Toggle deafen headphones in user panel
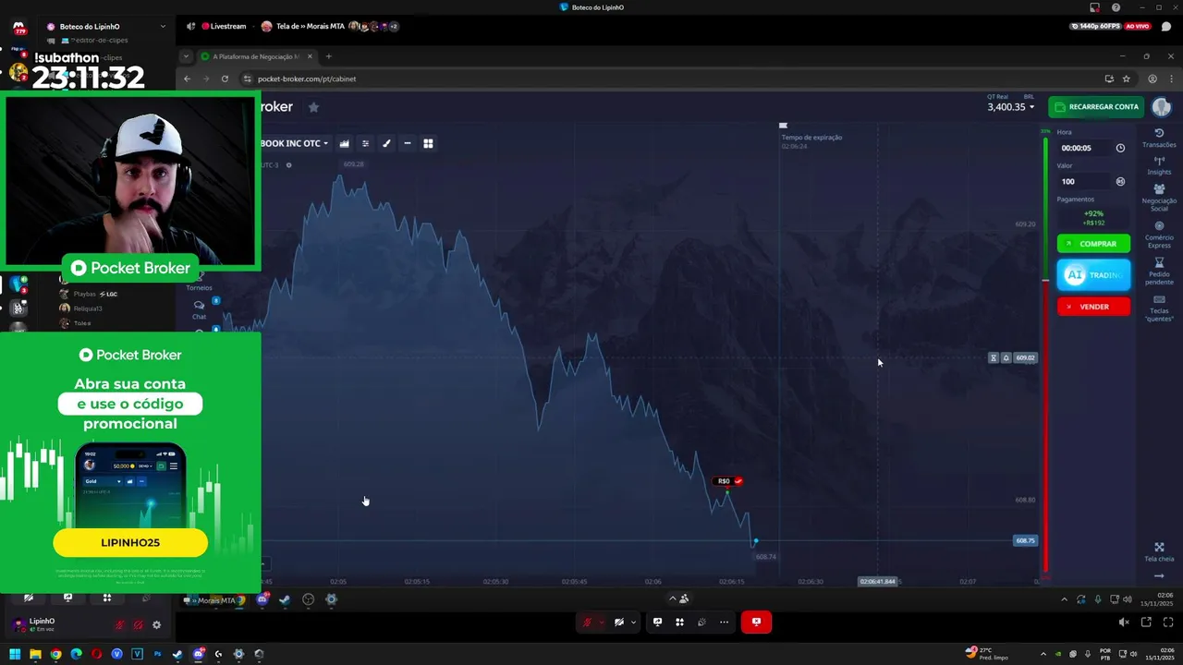The width and height of the screenshot is (1183, 665). click(x=138, y=625)
